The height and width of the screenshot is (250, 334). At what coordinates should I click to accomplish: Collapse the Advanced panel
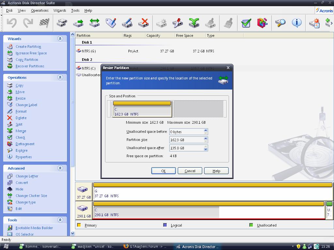coord(60,168)
